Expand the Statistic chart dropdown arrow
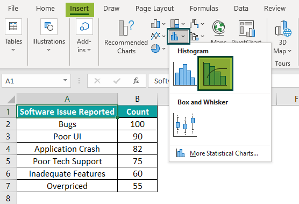Image resolution: width=299 pixels, height=204 pixels. click(x=183, y=36)
